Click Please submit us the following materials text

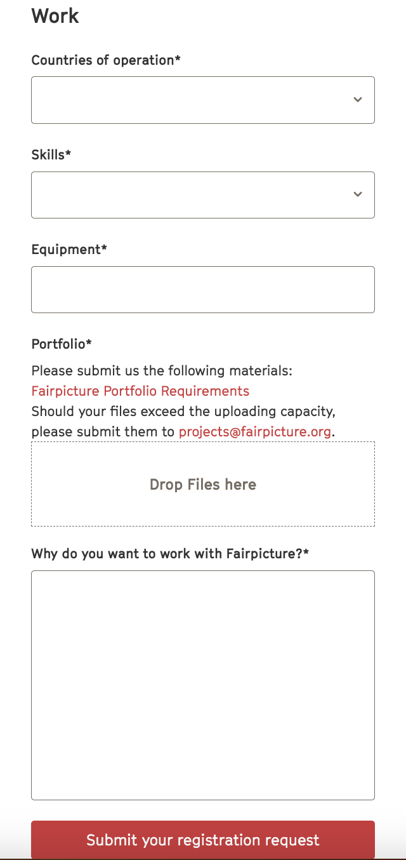click(x=162, y=370)
